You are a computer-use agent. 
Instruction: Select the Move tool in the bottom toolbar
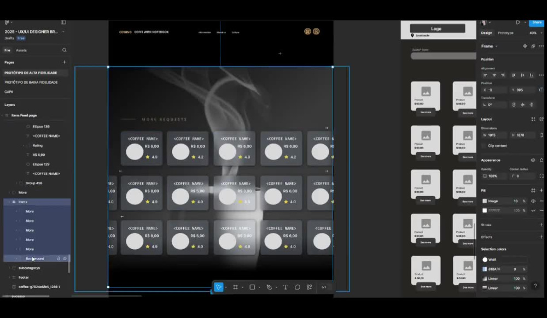(x=218, y=287)
